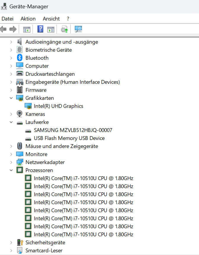Click the monitor icon beside Computer
This screenshot has height=255, width=199.
pos(20,66)
